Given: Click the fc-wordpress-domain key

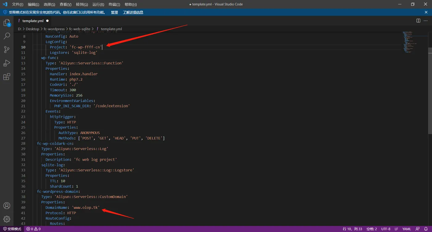Looking at the screenshot, I should (x=58, y=192).
